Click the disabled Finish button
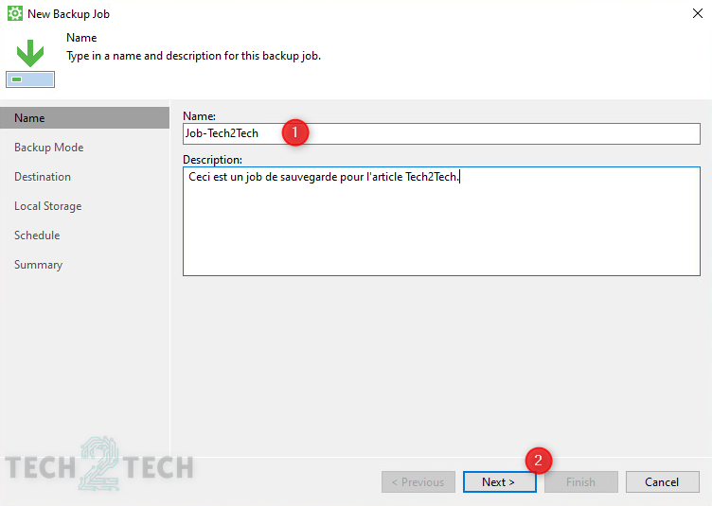The height and width of the screenshot is (506, 712). tap(580, 482)
